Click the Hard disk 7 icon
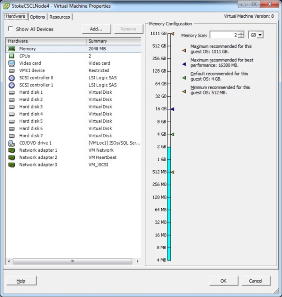282x297 pixels. coord(12,136)
